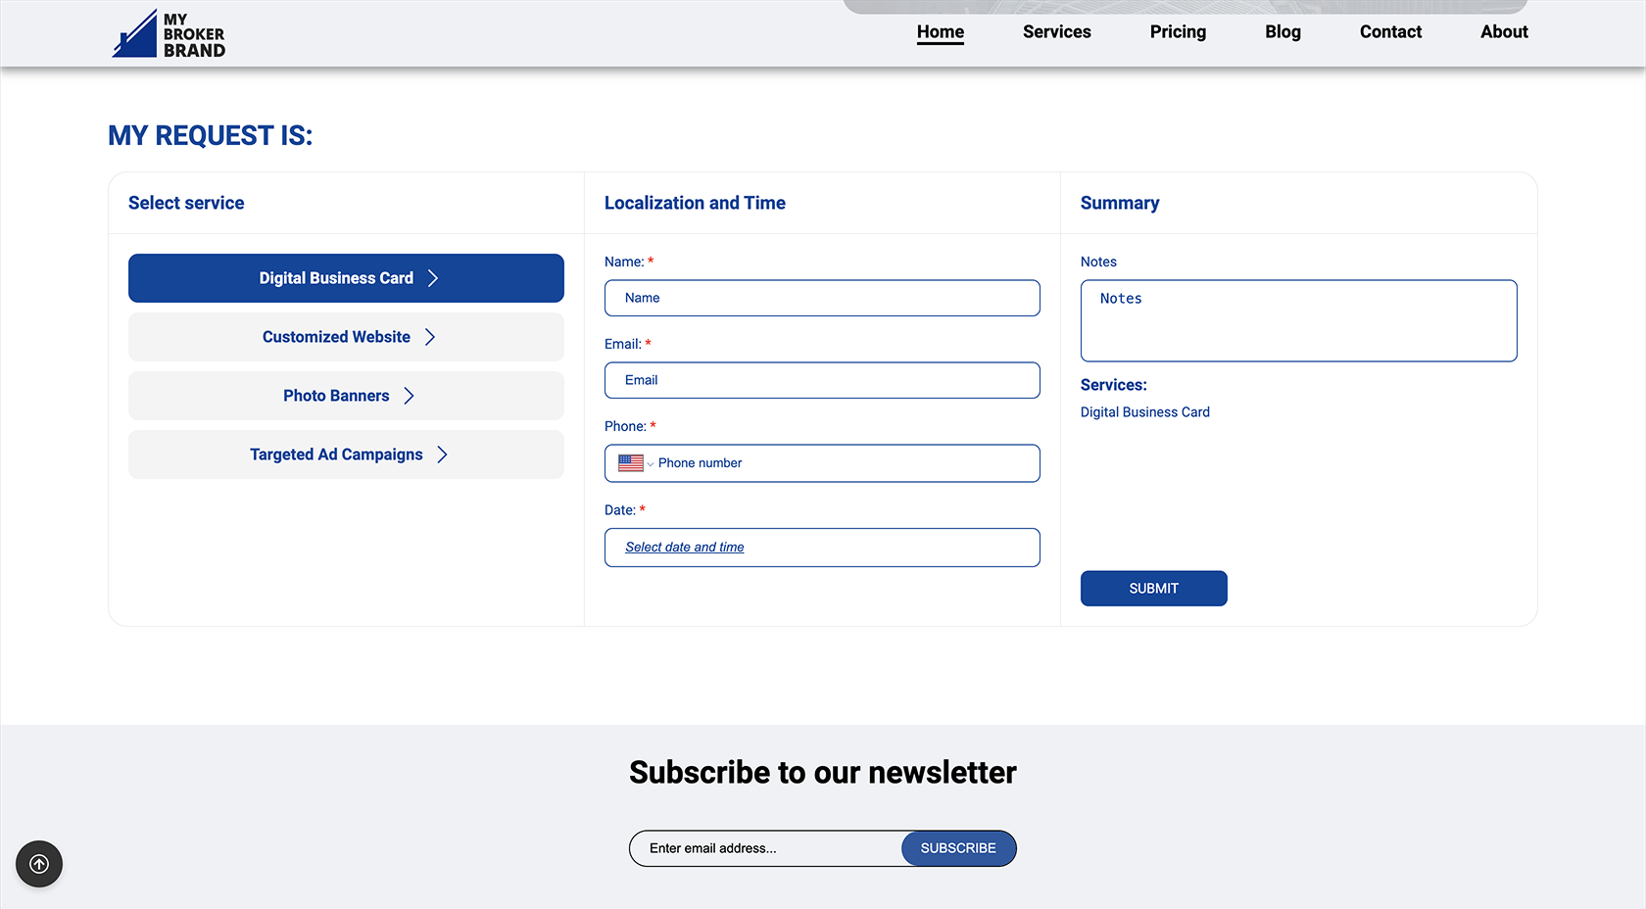This screenshot has width=1646, height=909.
Task: Navigate to the Blog page
Action: 1283,31
